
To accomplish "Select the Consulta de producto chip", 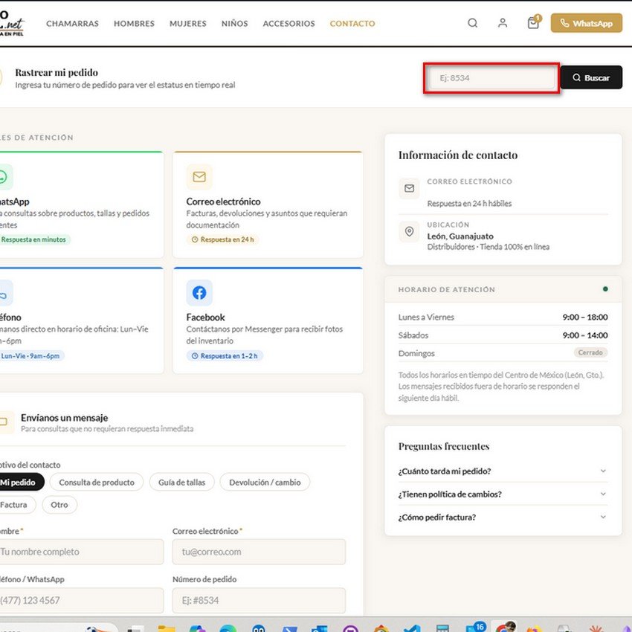I will (97, 482).
